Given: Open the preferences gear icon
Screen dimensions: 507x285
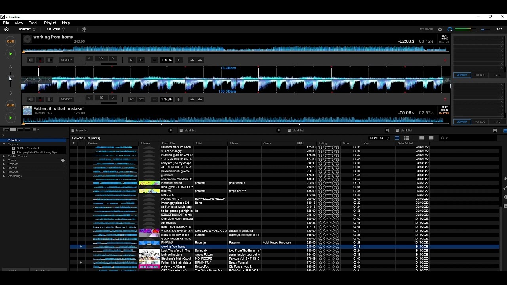Looking at the screenshot, I should 440,30.
